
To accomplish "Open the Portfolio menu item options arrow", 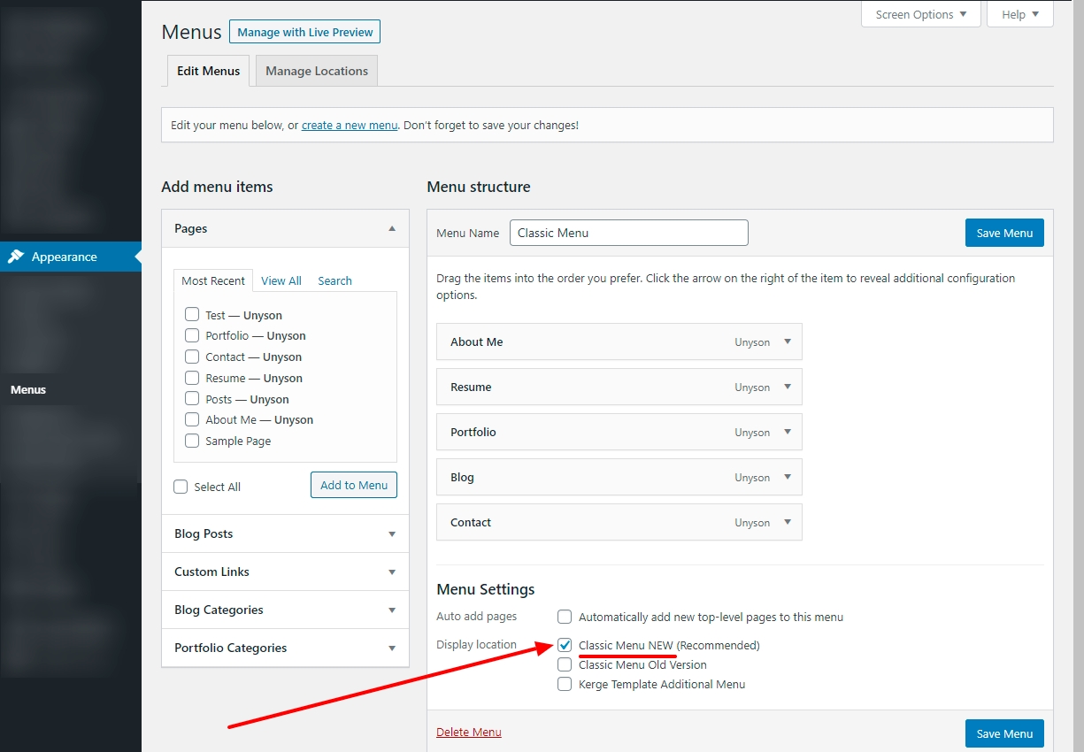I will click(x=787, y=432).
